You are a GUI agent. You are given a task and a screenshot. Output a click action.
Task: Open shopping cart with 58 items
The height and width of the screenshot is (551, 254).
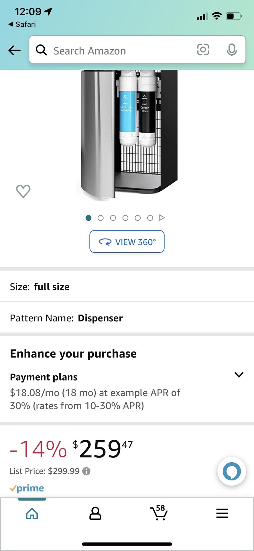click(x=158, y=513)
